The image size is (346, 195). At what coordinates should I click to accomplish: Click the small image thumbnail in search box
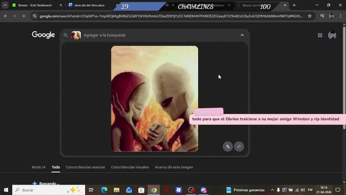pos(76,35)
